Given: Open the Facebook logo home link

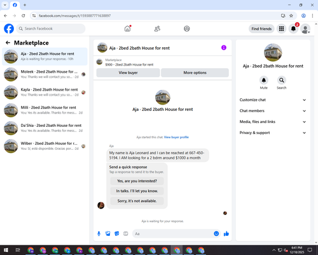Looking at the screenshot, I should (9, 29).
